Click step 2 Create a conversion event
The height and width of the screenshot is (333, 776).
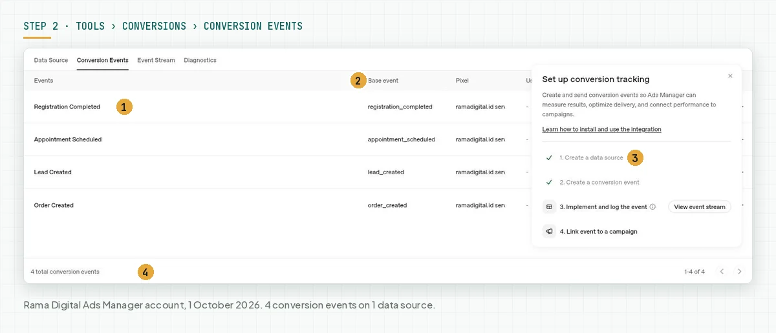pyautogui.click(x=599, y=182)
